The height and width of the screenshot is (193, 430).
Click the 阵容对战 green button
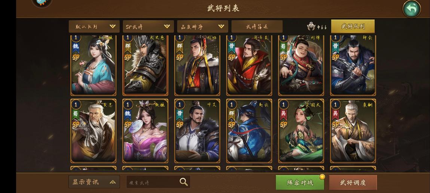click(x=300, y=183)
